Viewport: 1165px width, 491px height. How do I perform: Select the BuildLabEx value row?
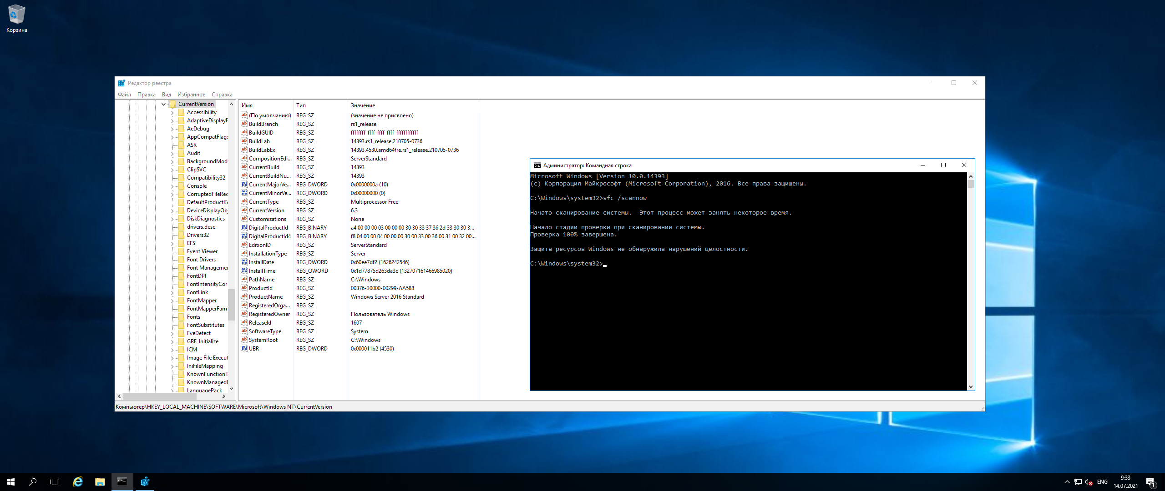[x=359, y=150]
